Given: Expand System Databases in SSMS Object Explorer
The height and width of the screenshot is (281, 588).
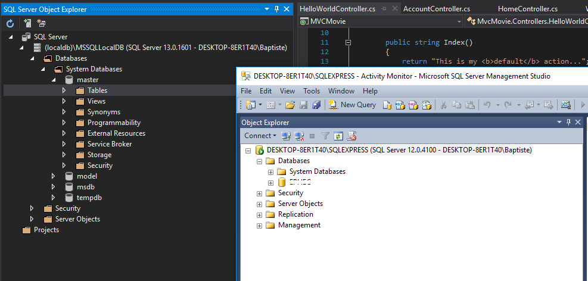Looking at the screenshot, I should pyautogui.click(x=270, y=172).
